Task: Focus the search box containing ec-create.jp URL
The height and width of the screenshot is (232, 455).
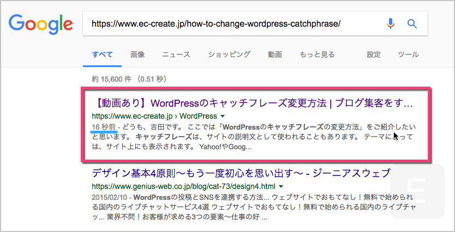Action: (255, 23)
